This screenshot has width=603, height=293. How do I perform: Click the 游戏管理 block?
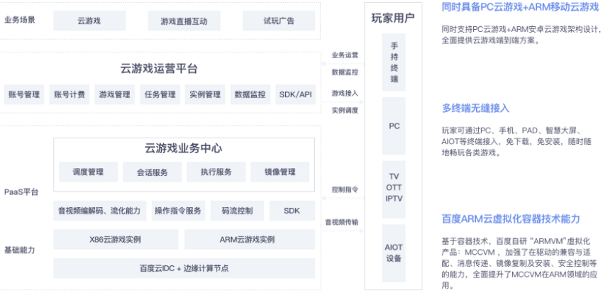(115, 94)
